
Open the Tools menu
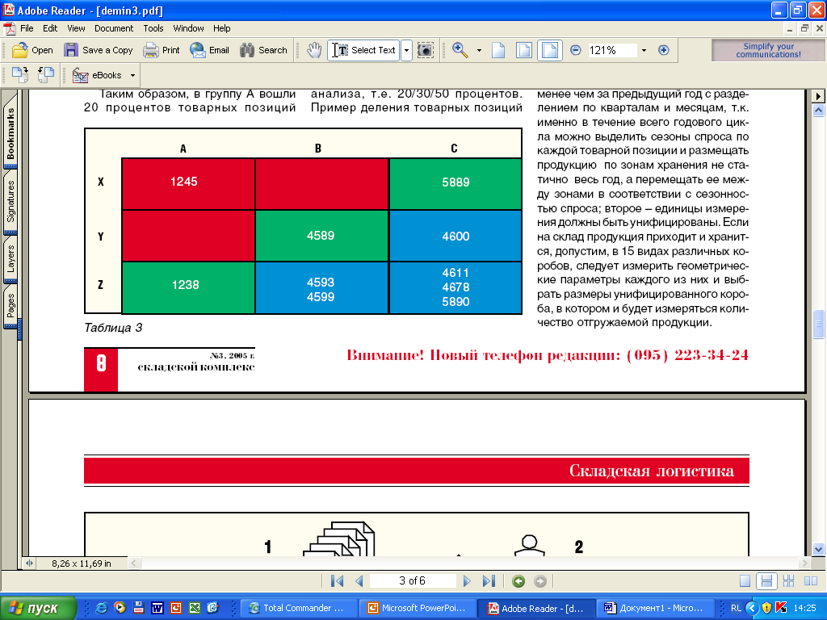coord(153,28)
